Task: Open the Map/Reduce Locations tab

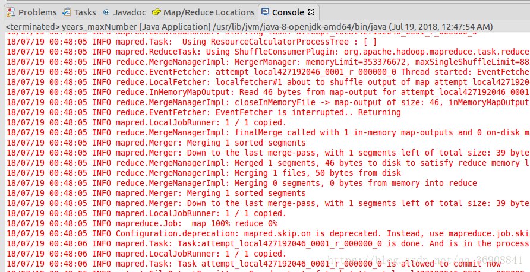Action: coord(203,12)
